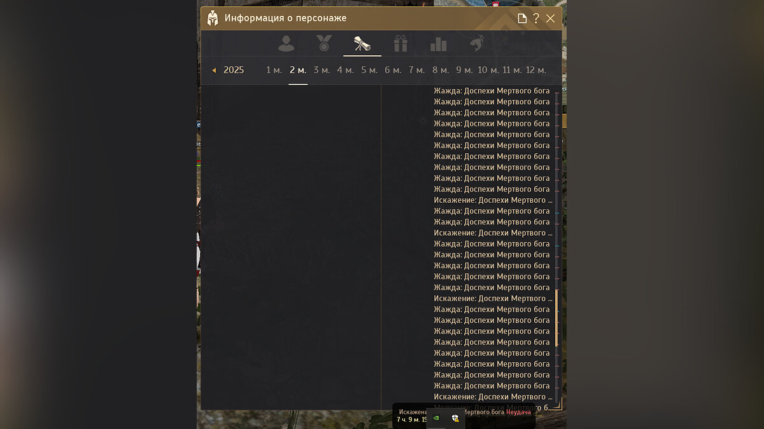Click the helmet emblem in window header
Viewport: 764px width, 429px height.
[213, 18]
